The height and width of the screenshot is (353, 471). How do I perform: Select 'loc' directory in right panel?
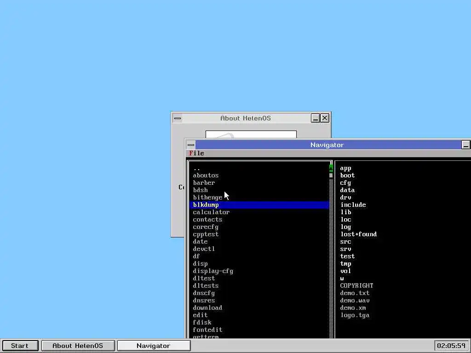coord(346,220)
